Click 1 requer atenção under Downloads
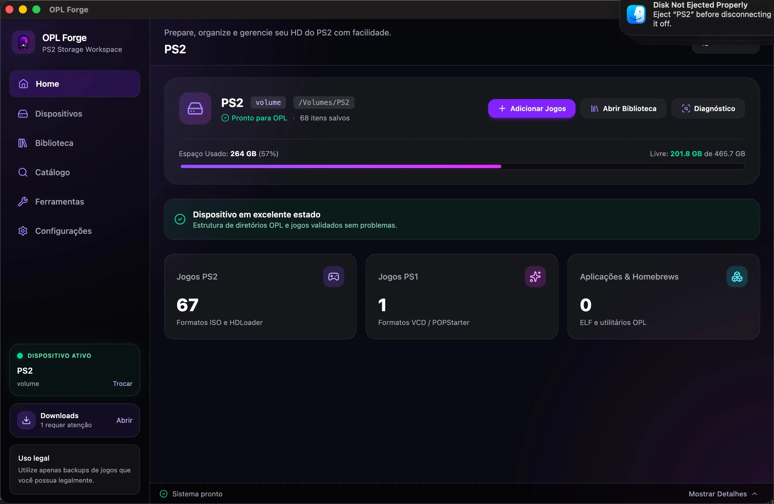The width and height of the screenshot is (774, 504). click(x=66, y=425)
